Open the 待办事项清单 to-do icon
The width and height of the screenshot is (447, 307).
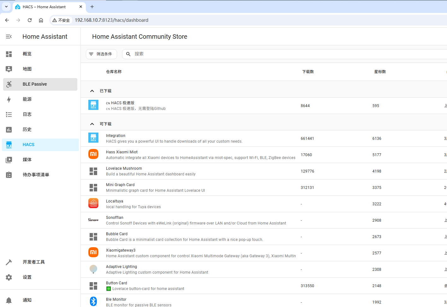pos(9,175)
